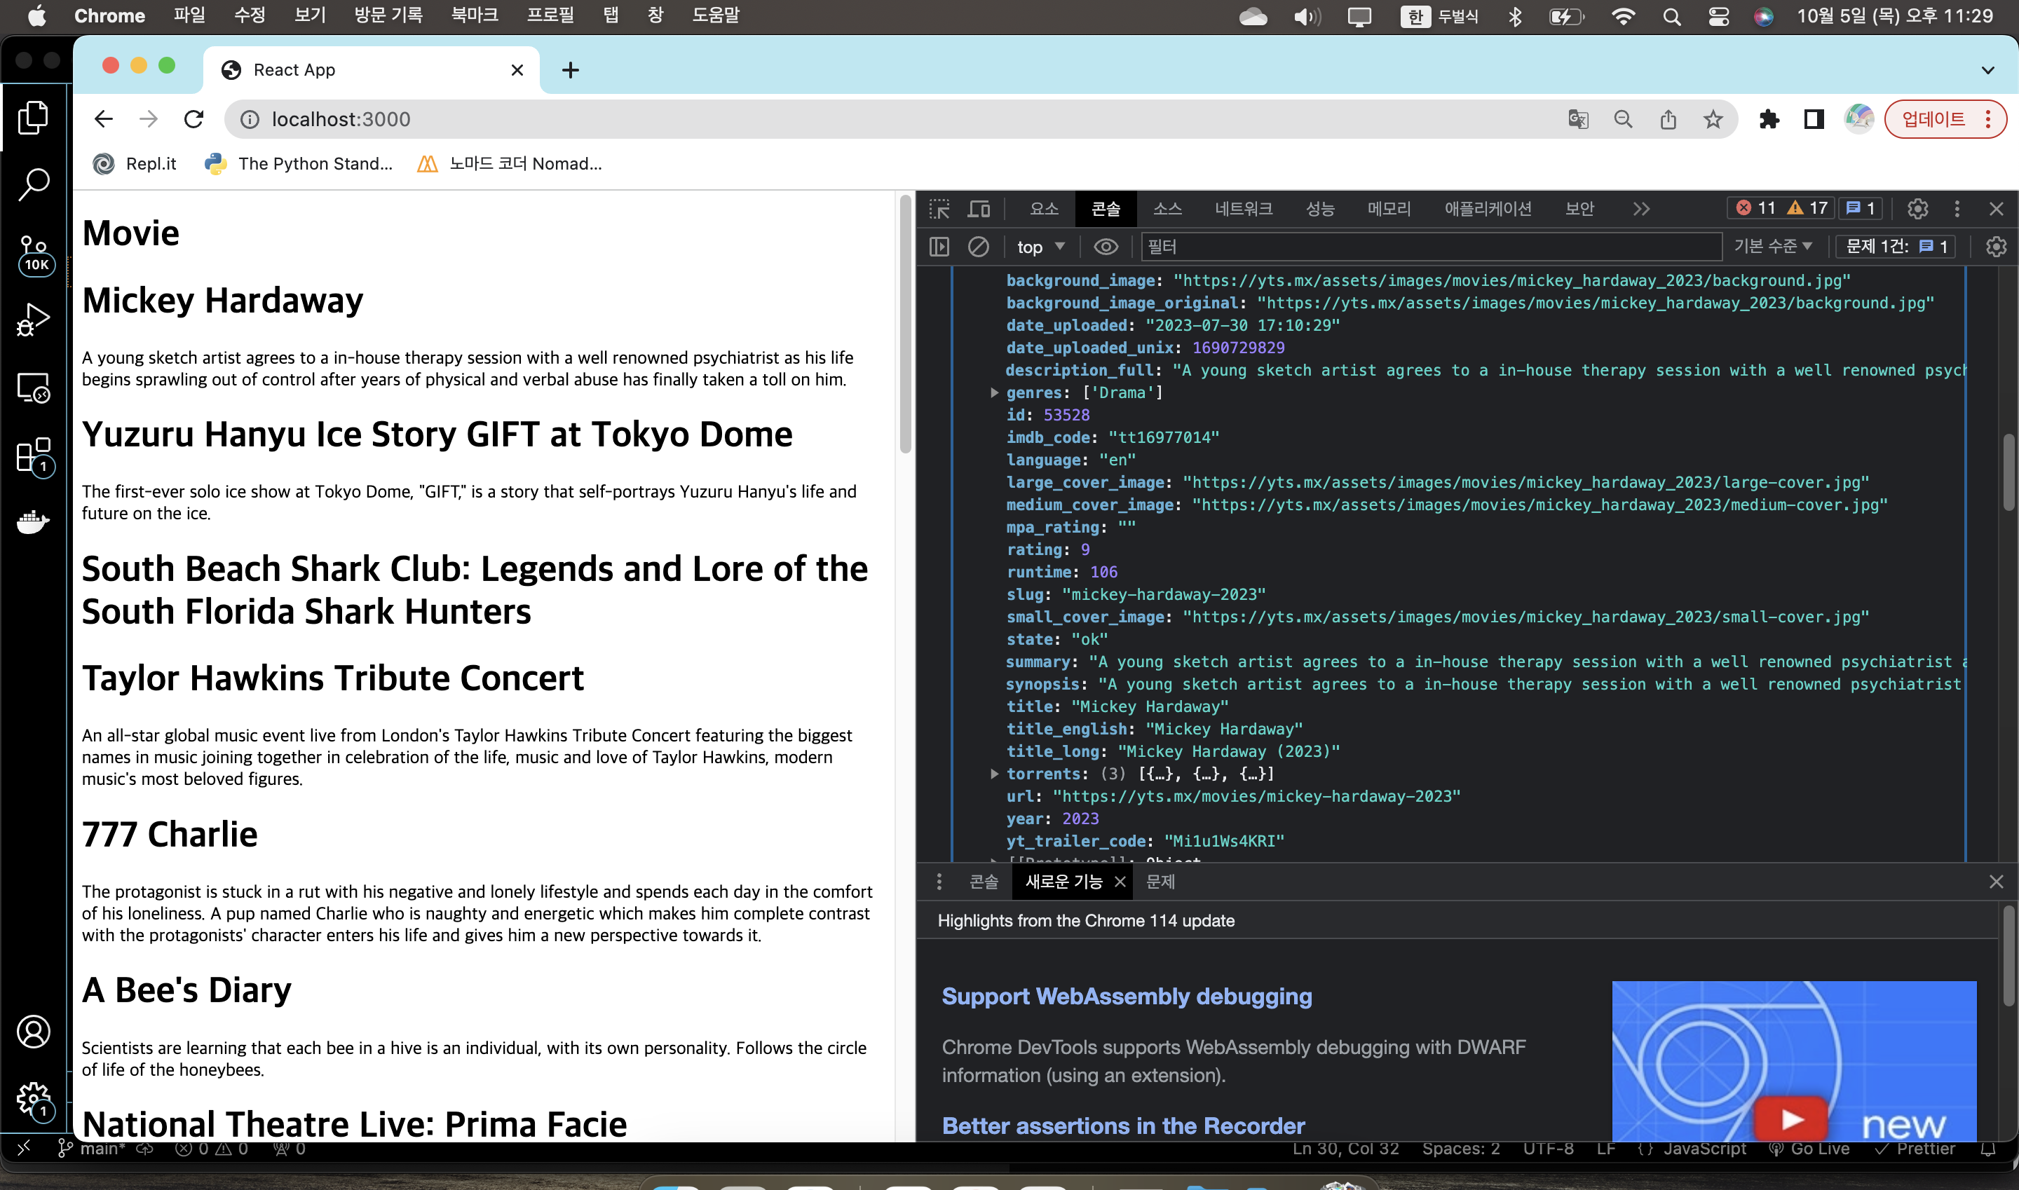Bookmark this page with the star icon
The image size is (2019, 1190).
(x=1713, y=119)
